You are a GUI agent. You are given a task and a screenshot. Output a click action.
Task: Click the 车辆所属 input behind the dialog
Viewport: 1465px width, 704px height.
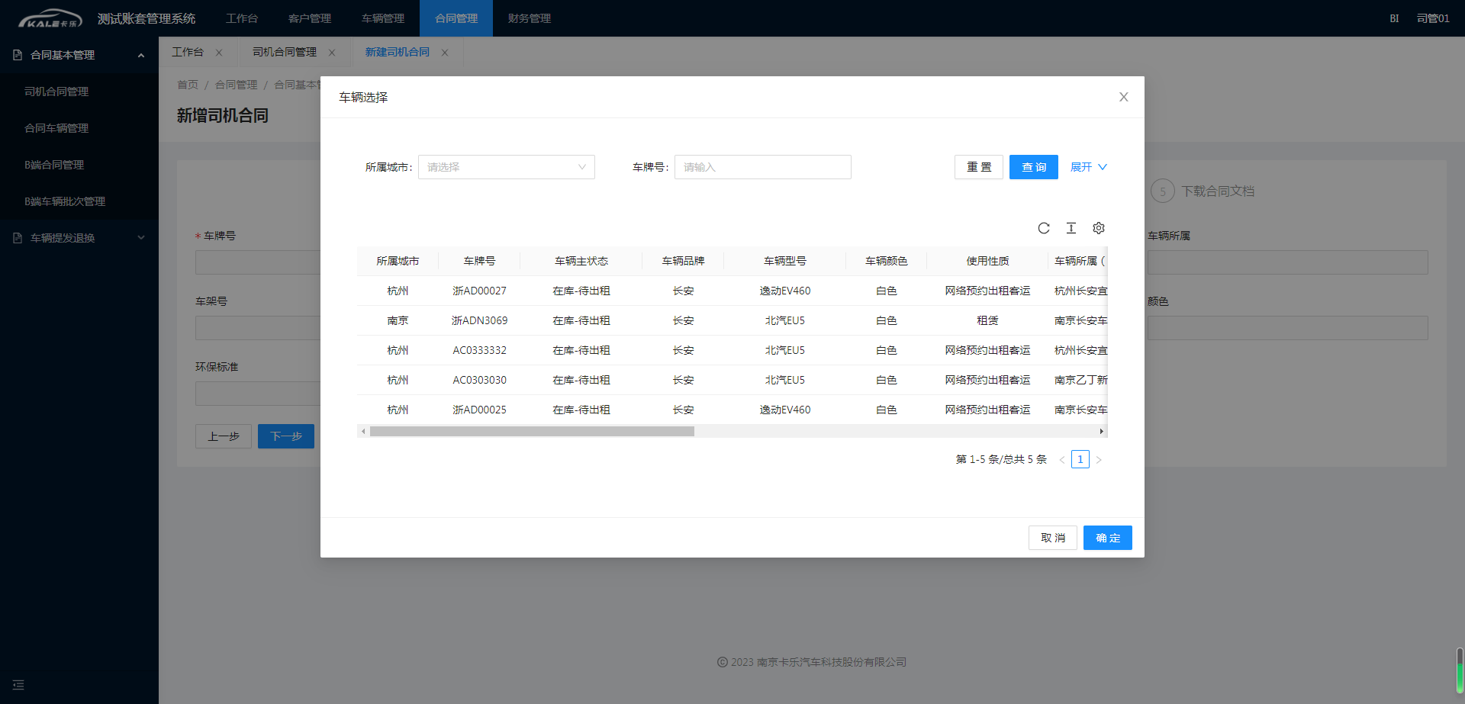[1288, 262]
